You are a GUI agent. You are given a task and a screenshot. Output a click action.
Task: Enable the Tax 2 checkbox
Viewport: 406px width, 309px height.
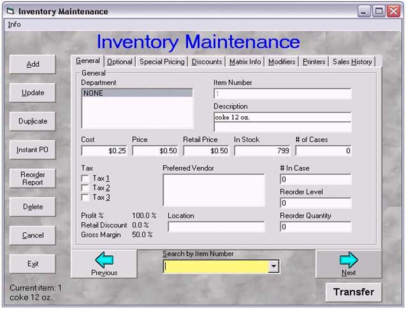(x=85, y=188)
